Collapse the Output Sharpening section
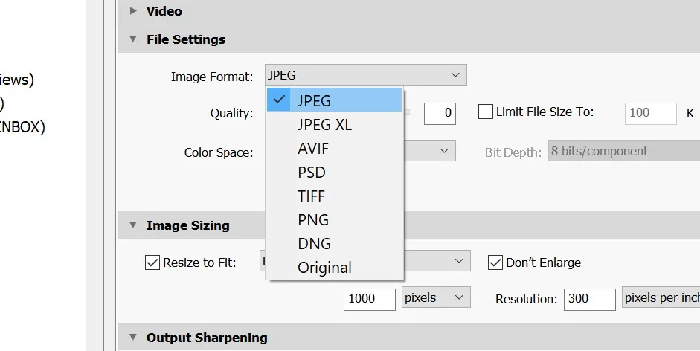700x351 pixels. [x=133, y=337]
